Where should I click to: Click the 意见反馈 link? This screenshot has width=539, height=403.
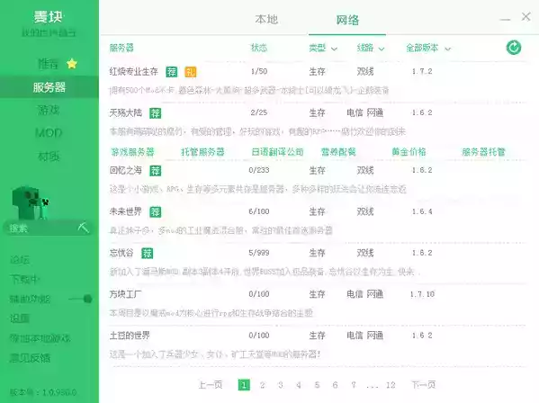[x=30, y=358]
